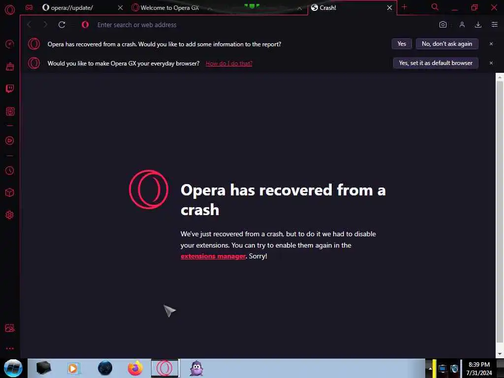Open the purple bird taskbar app
Screen dimensions: 504x378
point(196,368)
